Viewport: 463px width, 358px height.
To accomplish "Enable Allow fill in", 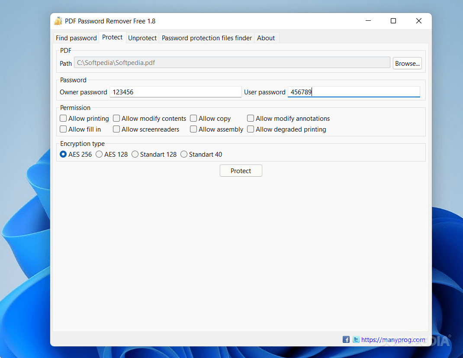I will [x=63, y=129].
